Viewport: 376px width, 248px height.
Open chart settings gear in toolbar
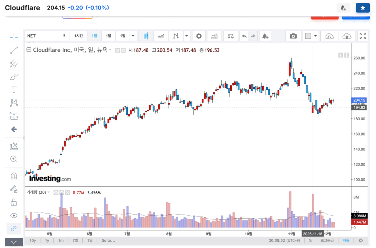pyautogui.click(x=199, y=36)
